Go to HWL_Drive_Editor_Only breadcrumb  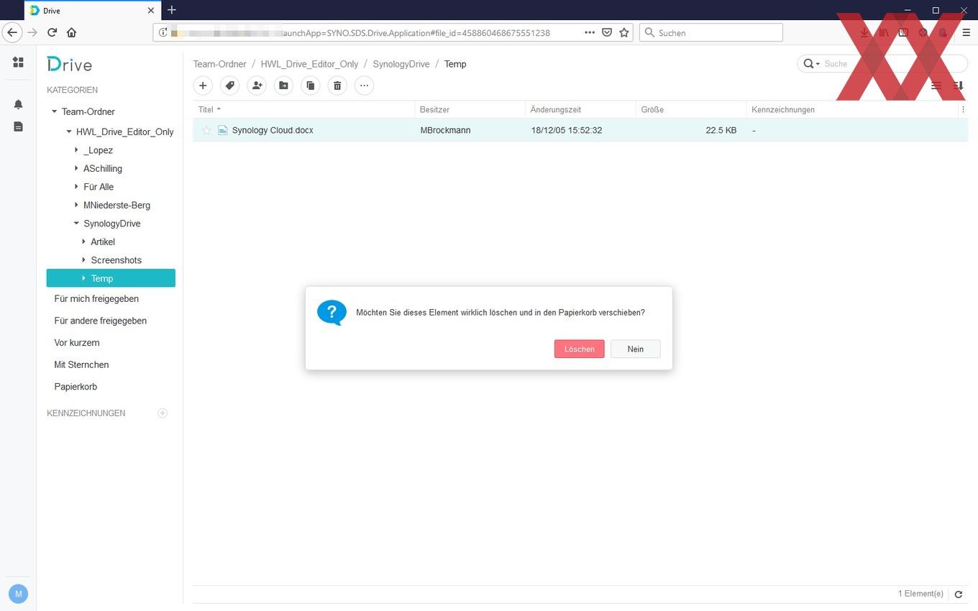[x=309, y=64]
